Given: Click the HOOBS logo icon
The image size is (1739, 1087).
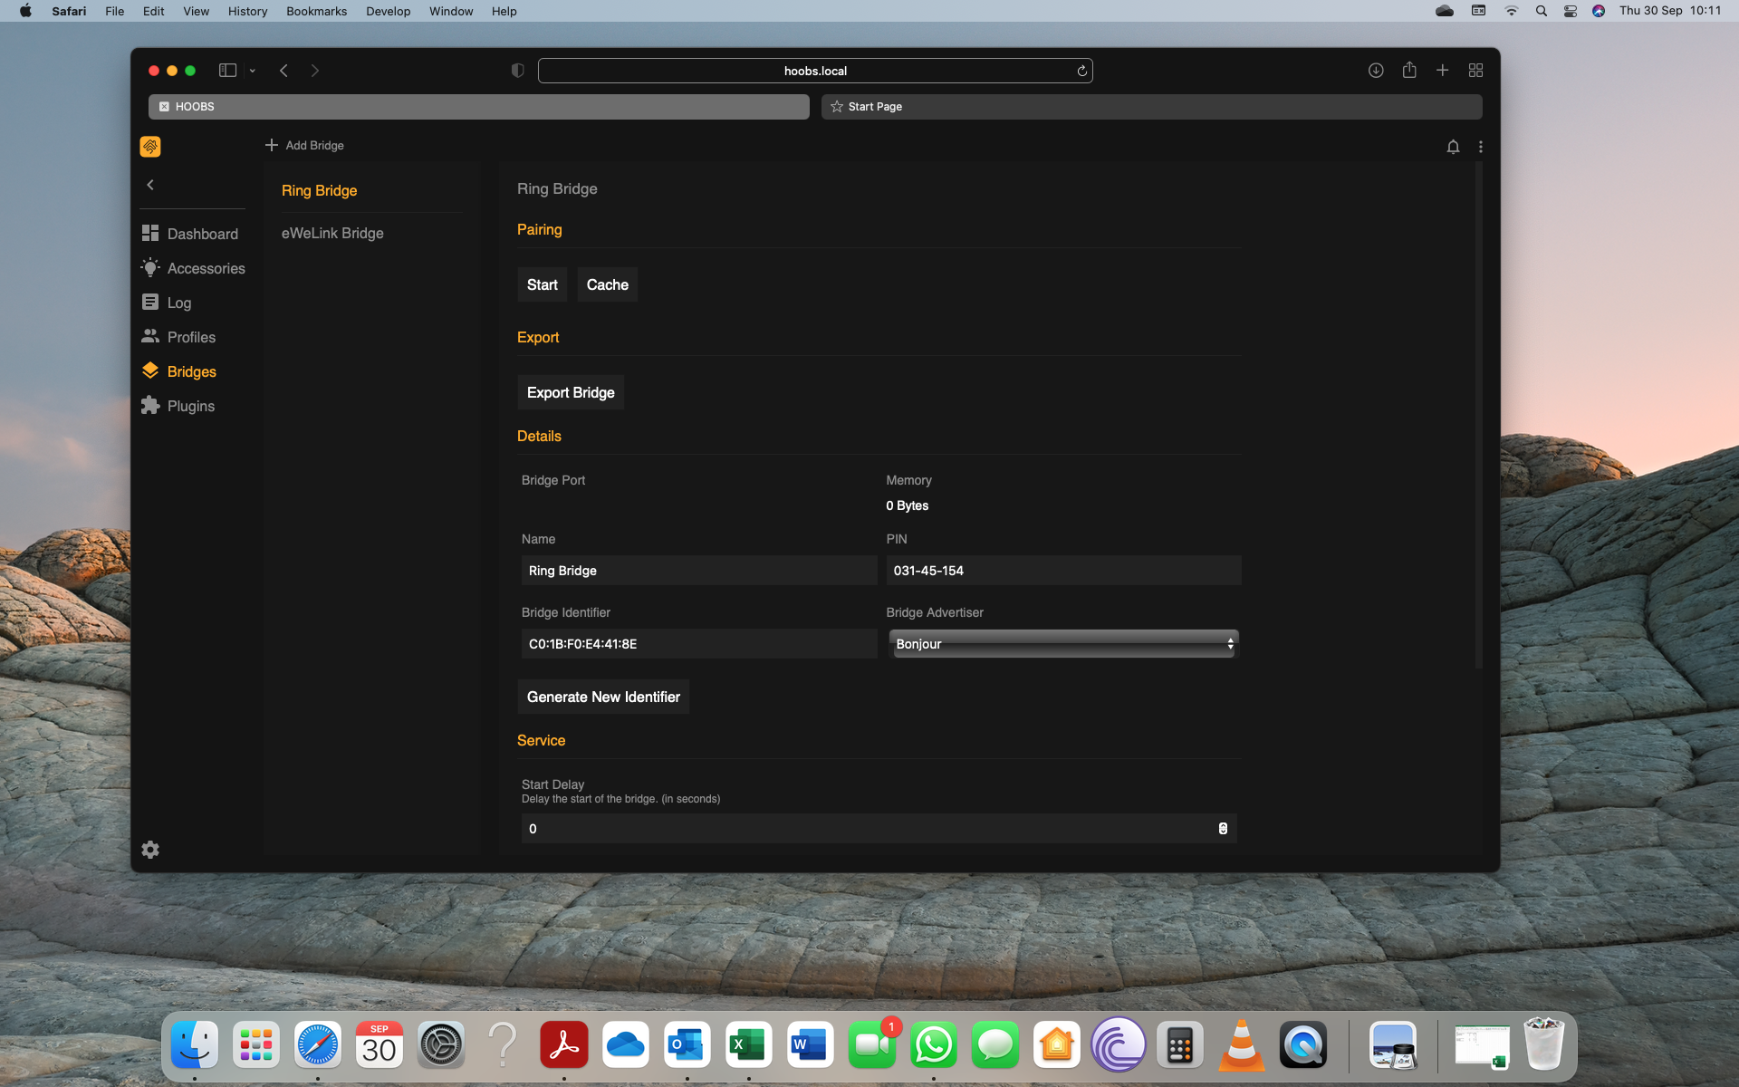Looking at the screenshot, I should [x=149, y=146].
